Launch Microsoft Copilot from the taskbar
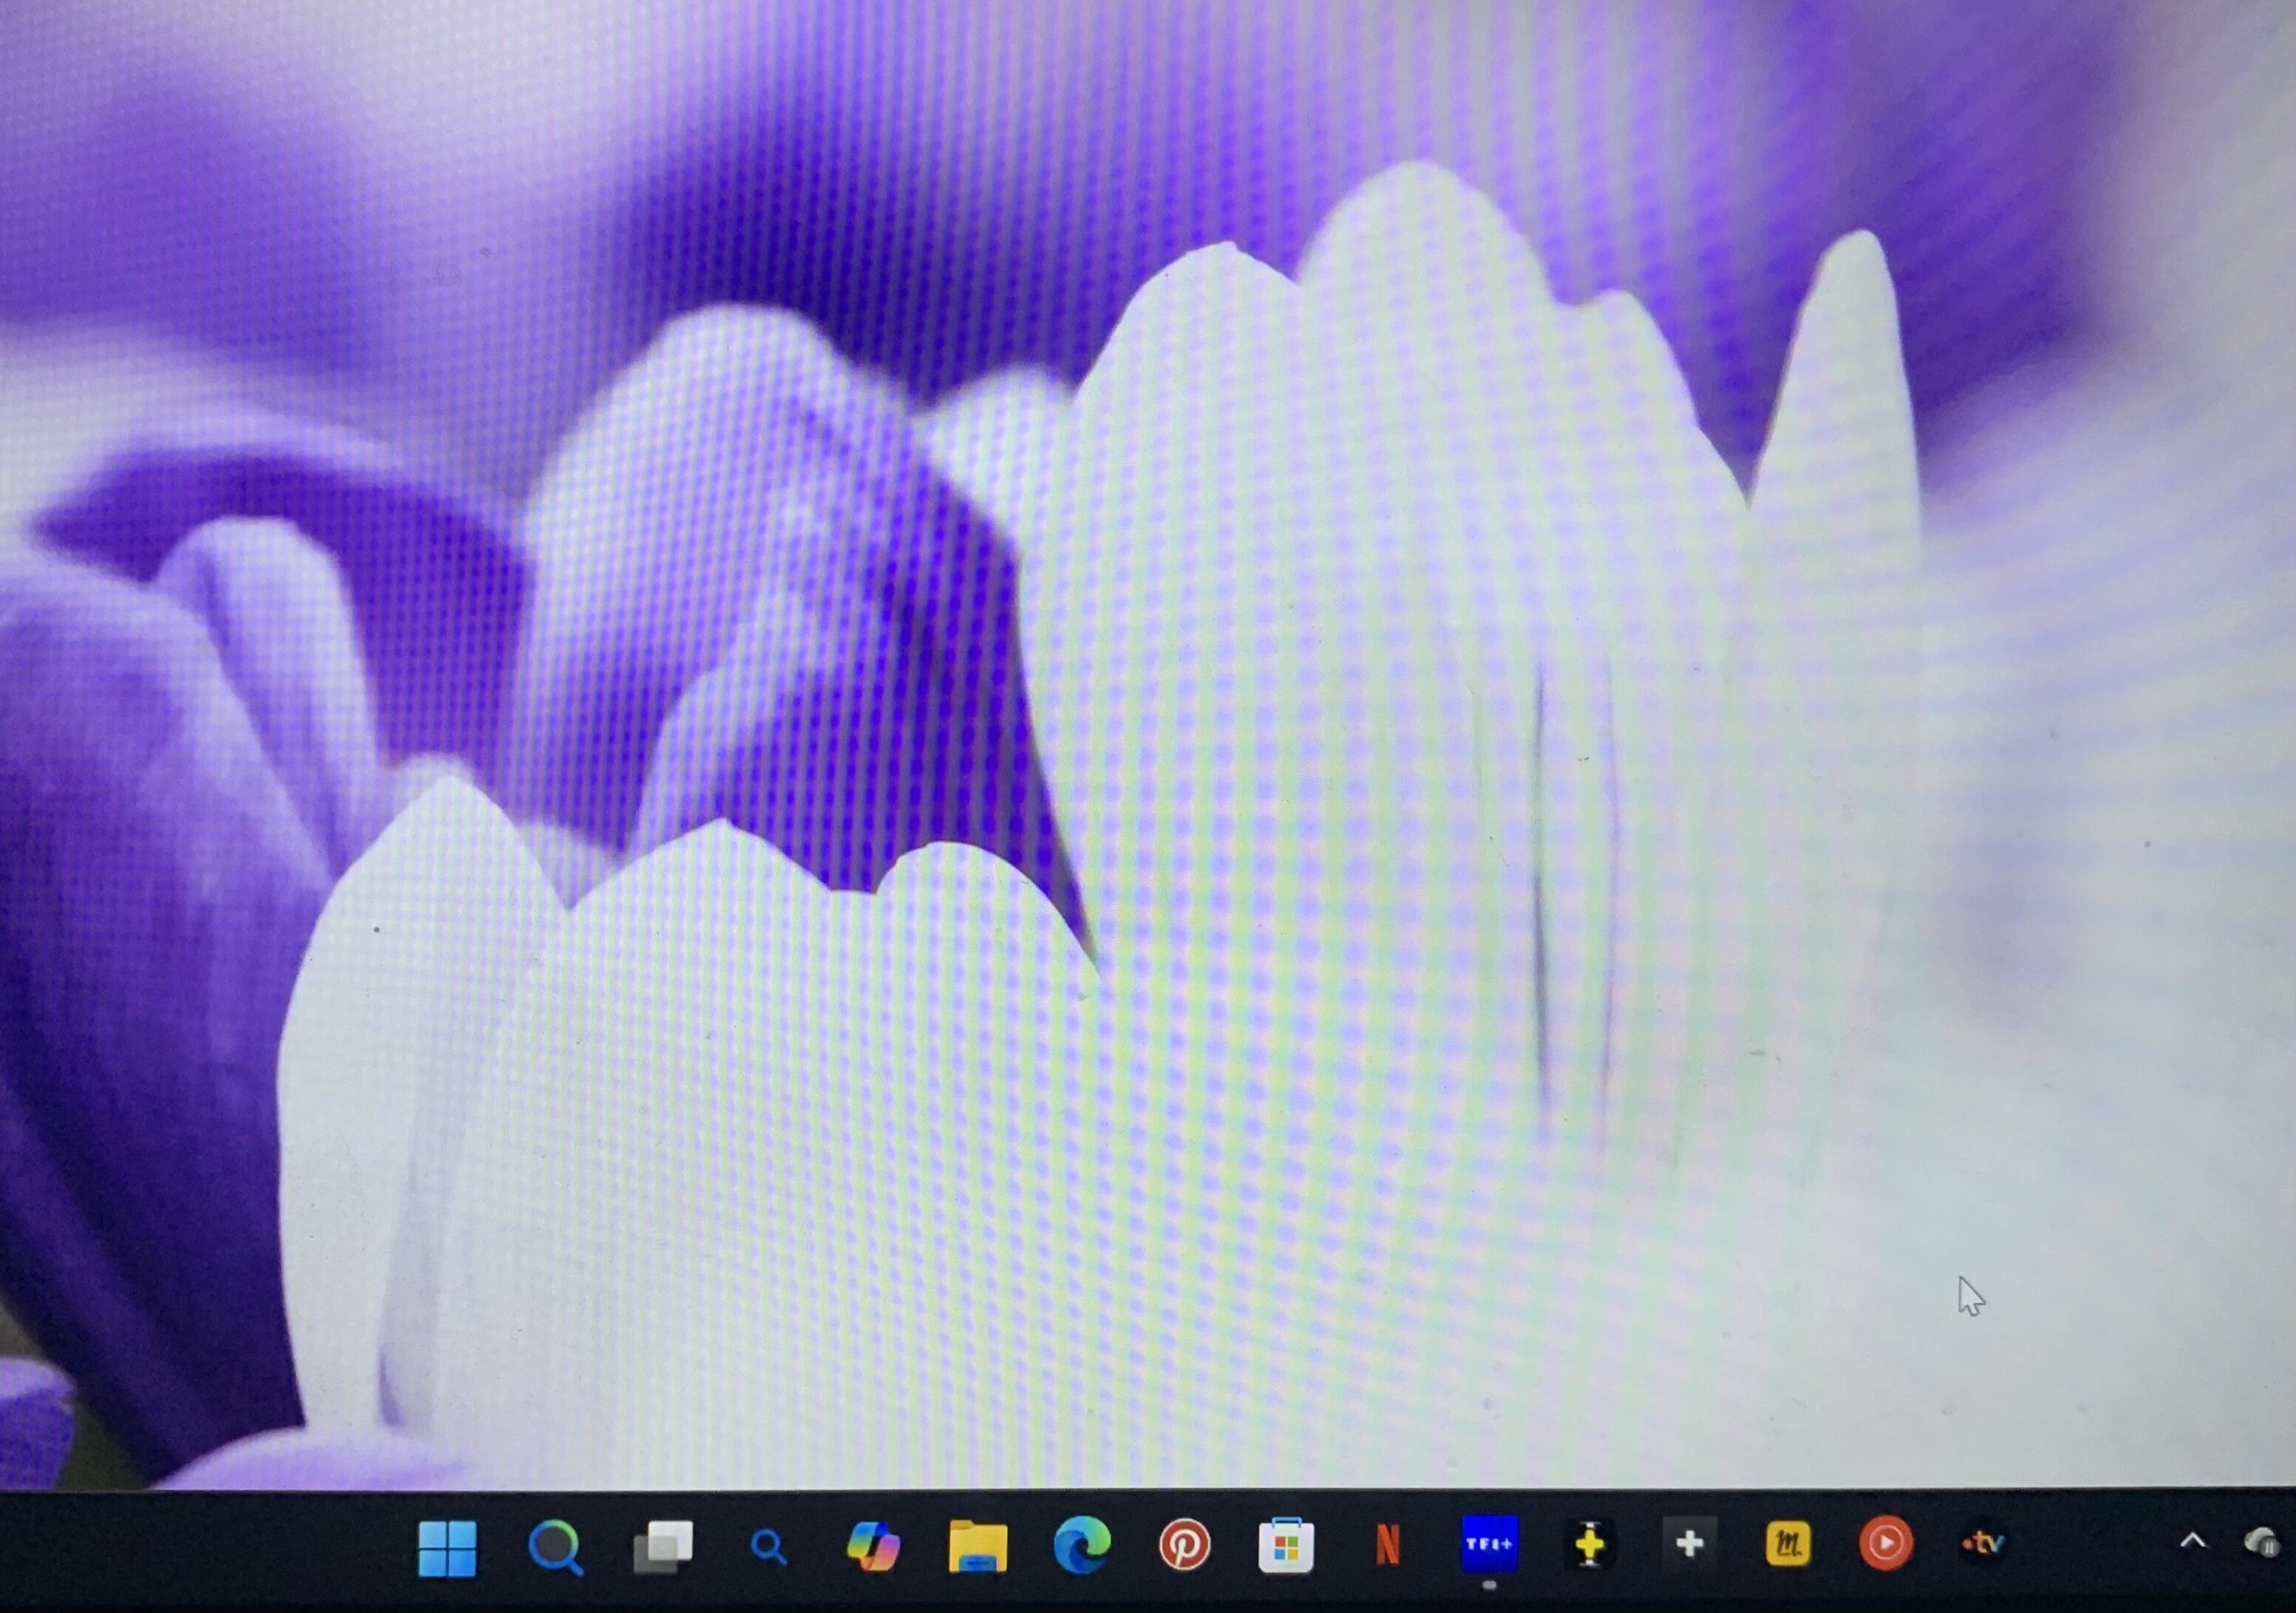Image resolution: width=2296 pixels, height=1613 pixels. click(873, 1546)
